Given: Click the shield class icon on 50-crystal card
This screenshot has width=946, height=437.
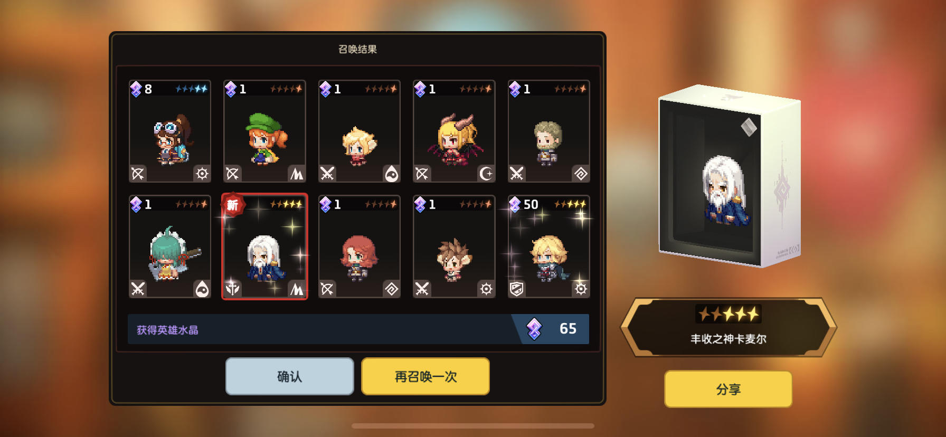Looking at the screenshot, I should tap(517, 289).
